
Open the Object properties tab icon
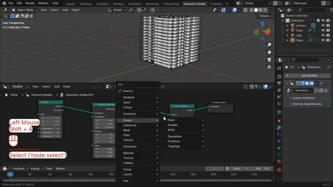tap(279, 121)
